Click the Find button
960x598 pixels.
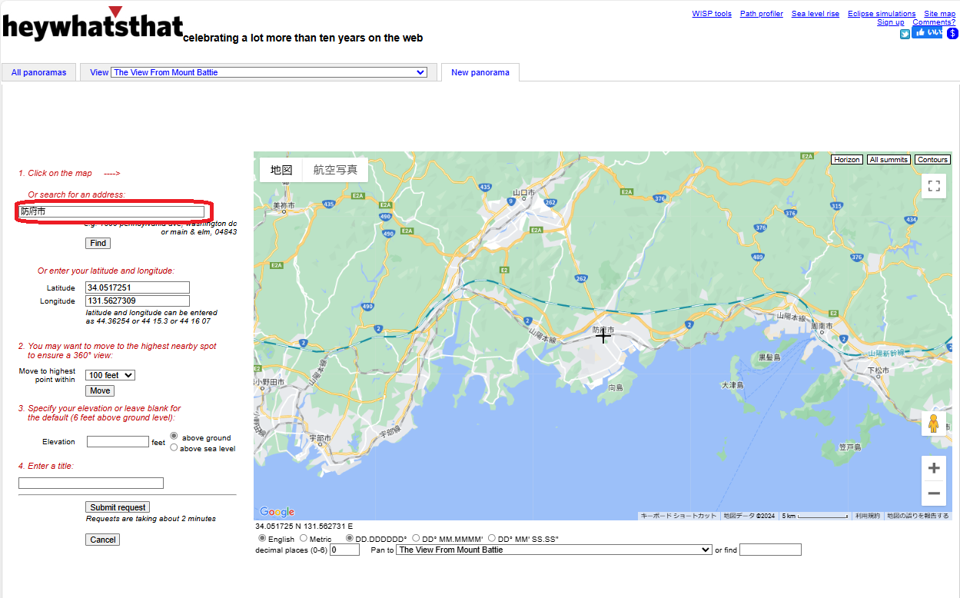point(98,243)
